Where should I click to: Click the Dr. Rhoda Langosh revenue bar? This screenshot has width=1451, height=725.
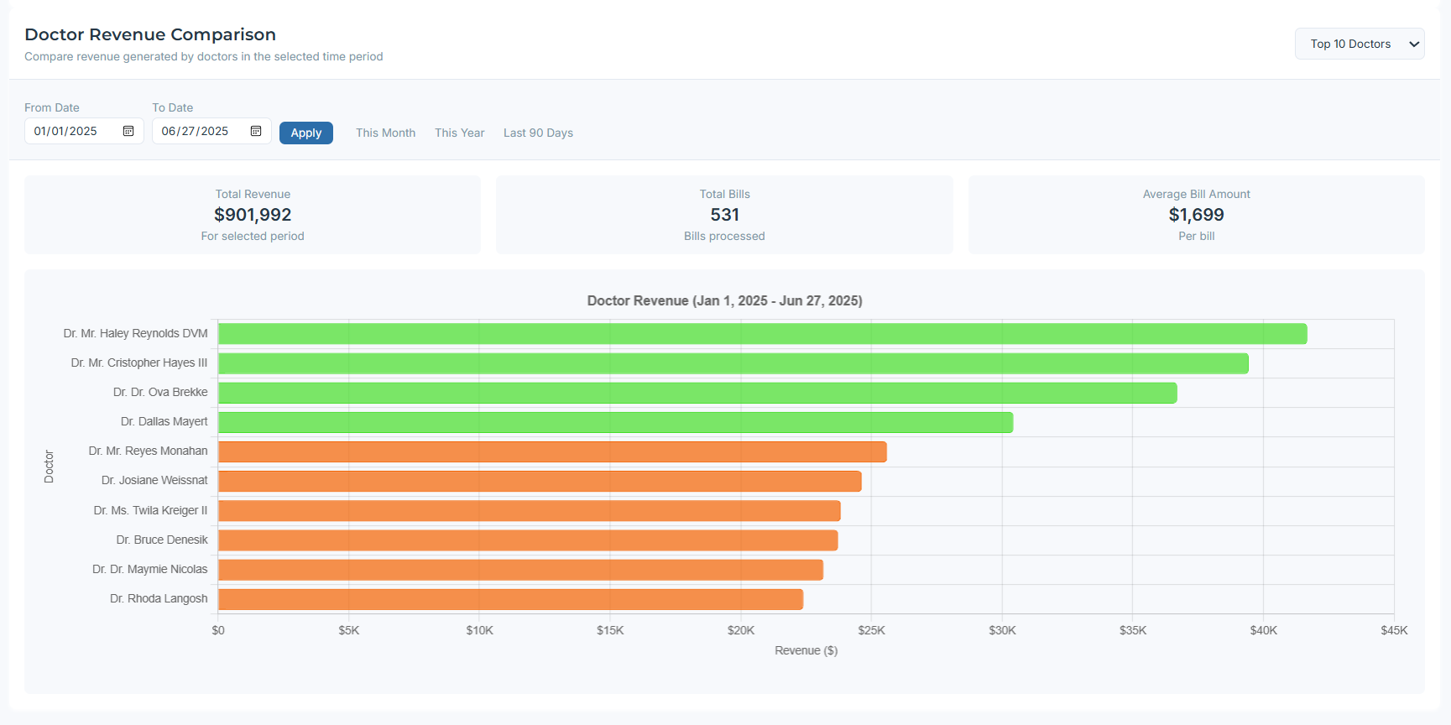(510, 599)
